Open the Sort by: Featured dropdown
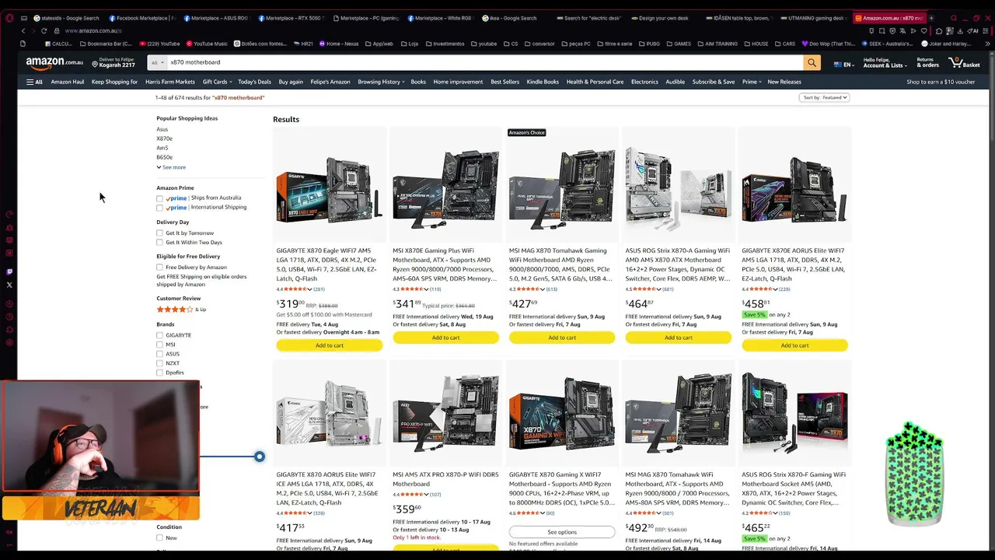Viewport: 995px width, 560px height. pos(824,97)
